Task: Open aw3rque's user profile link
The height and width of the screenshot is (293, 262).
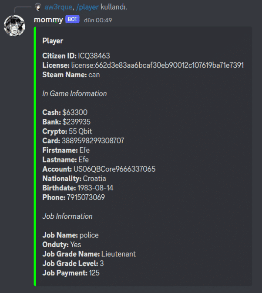Action: point(58,7)
